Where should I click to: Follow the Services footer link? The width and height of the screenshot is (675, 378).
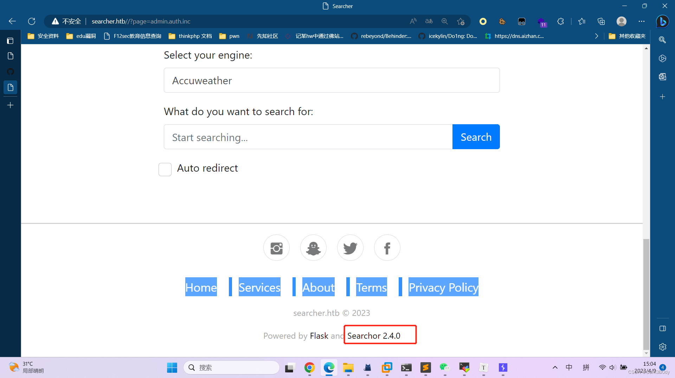coord(259,287)
